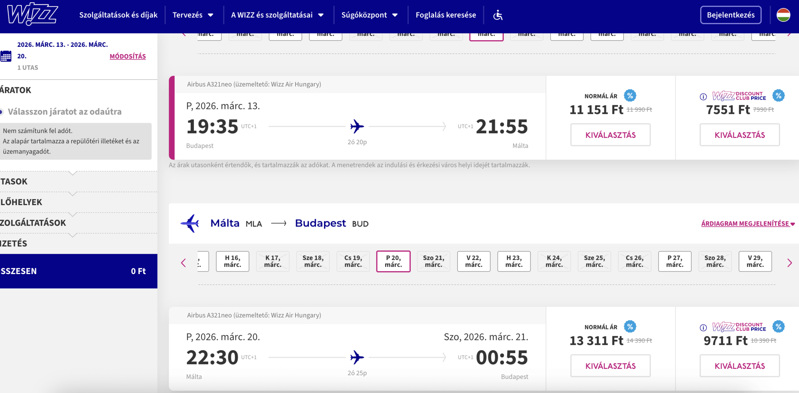Select the H 16, márc. return date tab

(233, 261)
